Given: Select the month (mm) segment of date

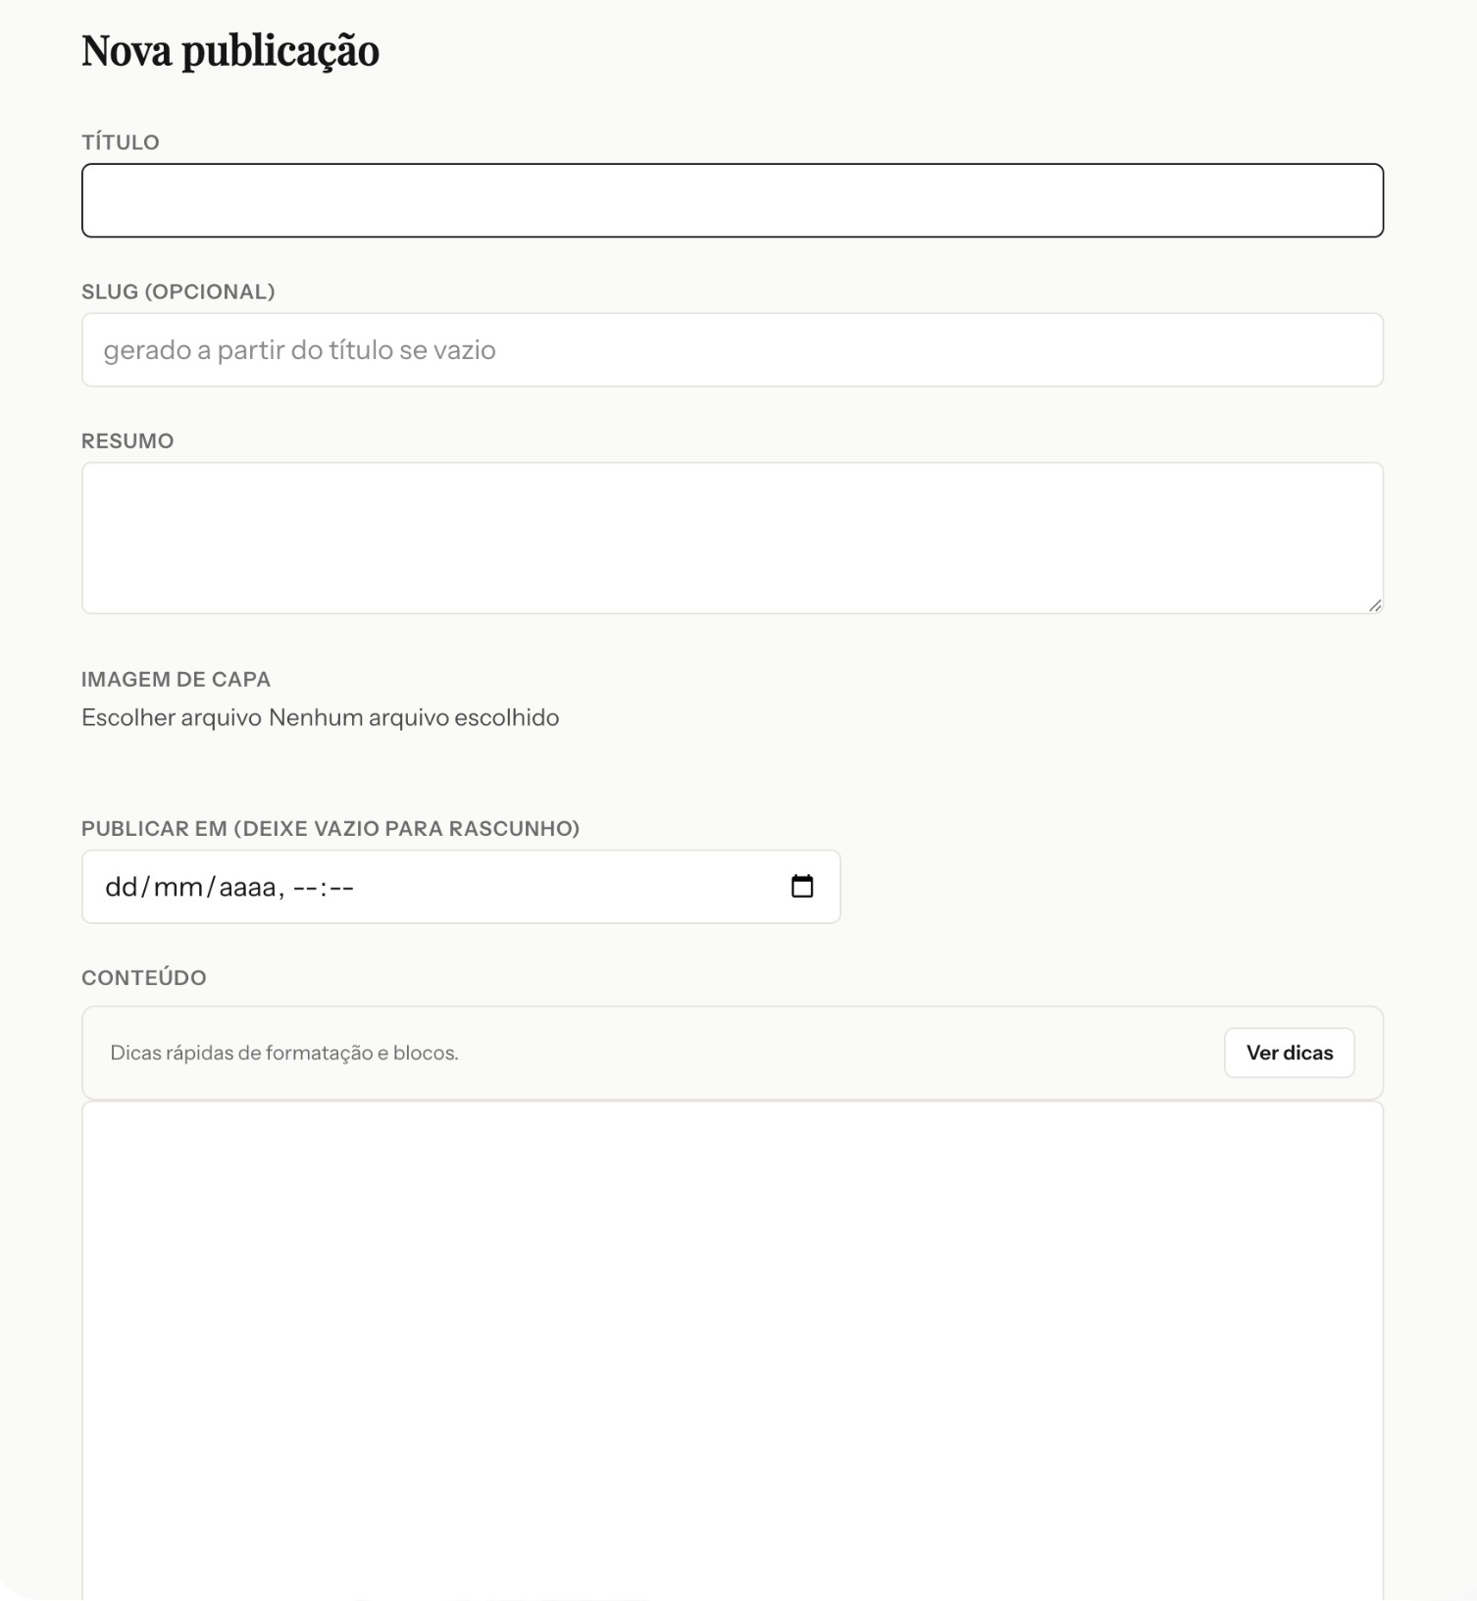Looking at the screenshot, I should tap(178, 888).
